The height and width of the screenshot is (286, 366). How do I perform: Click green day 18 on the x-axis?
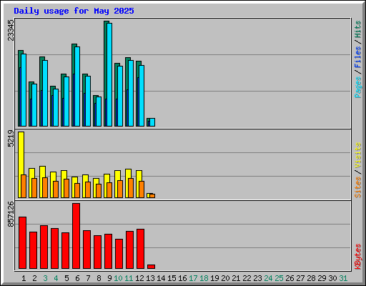[204, 278]
